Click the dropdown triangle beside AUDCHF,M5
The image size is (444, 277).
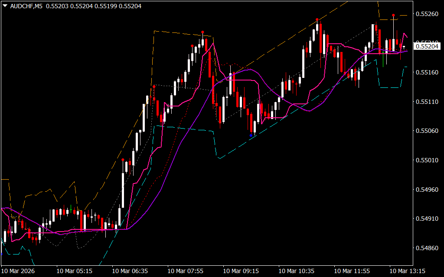coord(5,6)
